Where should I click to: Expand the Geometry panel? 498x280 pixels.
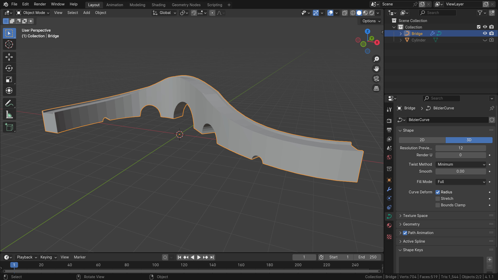tap(411, 224)
